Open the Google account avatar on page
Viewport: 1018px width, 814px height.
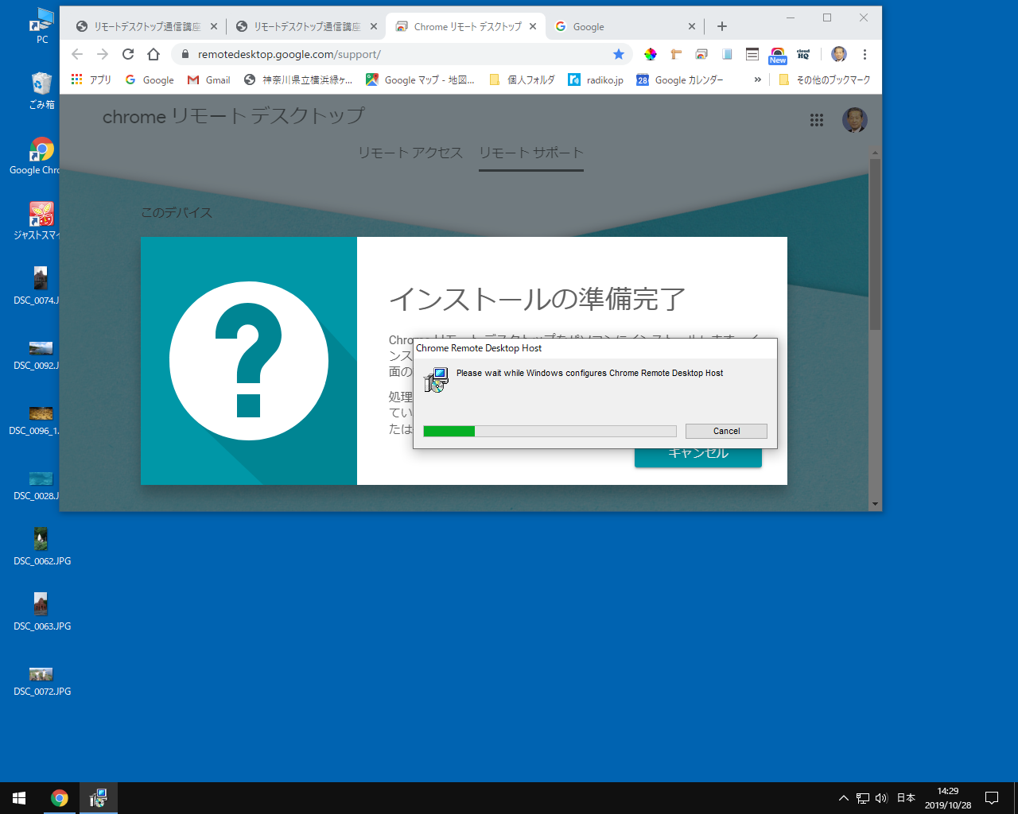click(855, 120)
